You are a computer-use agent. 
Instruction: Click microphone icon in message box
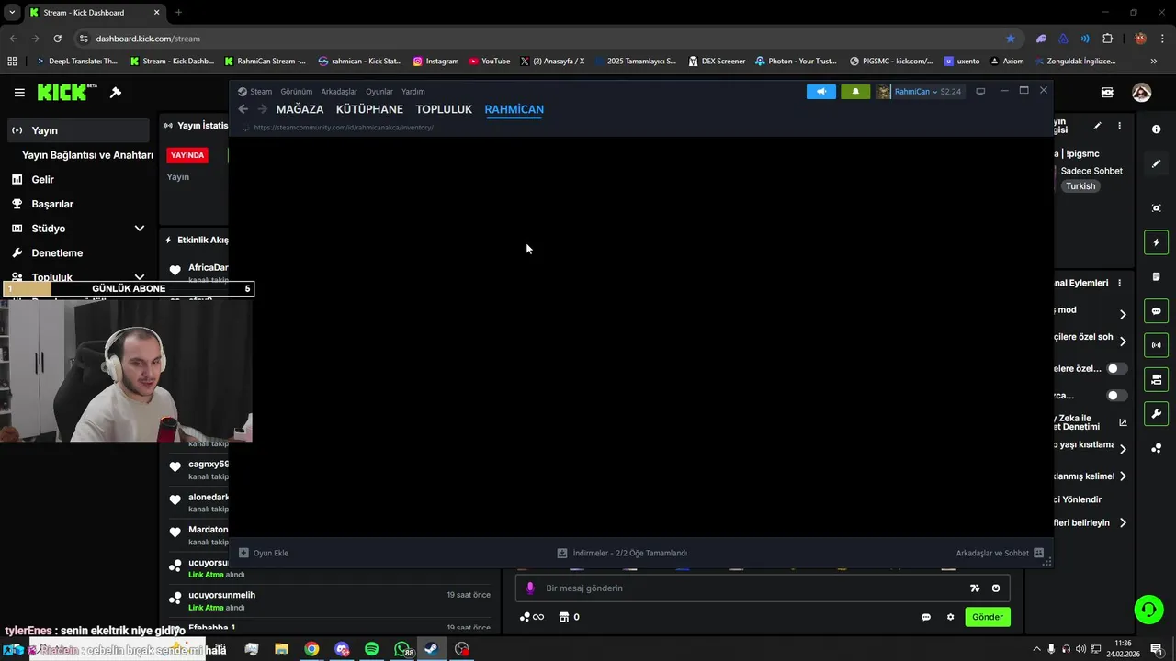(530, 588)
